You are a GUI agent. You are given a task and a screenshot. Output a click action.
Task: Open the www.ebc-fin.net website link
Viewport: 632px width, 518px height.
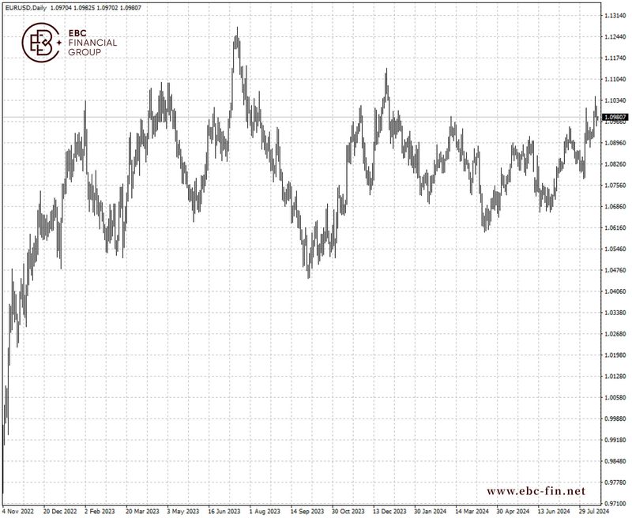coord(536,491)
